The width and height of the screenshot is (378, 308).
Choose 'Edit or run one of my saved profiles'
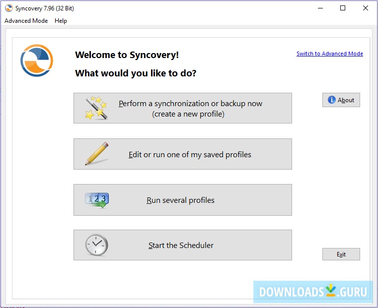[183, 154]
